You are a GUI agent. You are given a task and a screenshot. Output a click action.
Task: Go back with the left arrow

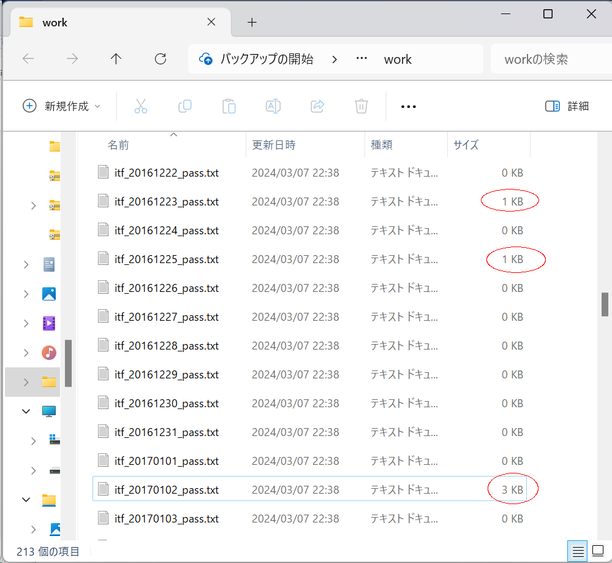point(28,59)
